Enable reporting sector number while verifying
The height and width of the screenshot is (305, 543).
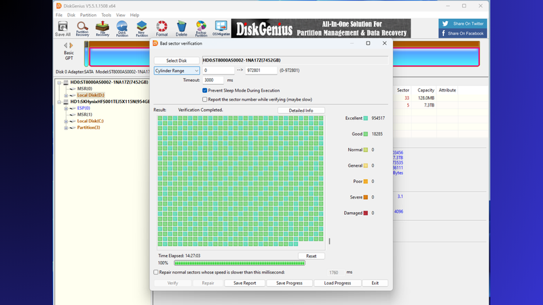coord(205,100)
